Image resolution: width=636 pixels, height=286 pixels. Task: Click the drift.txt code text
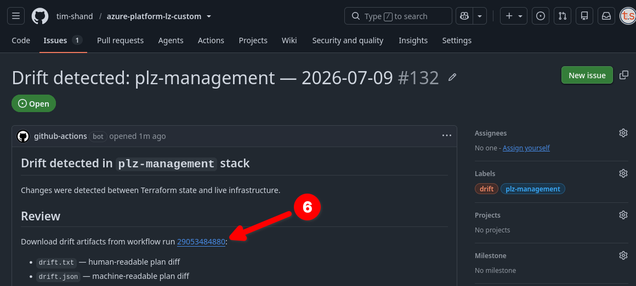pos(56,262)
